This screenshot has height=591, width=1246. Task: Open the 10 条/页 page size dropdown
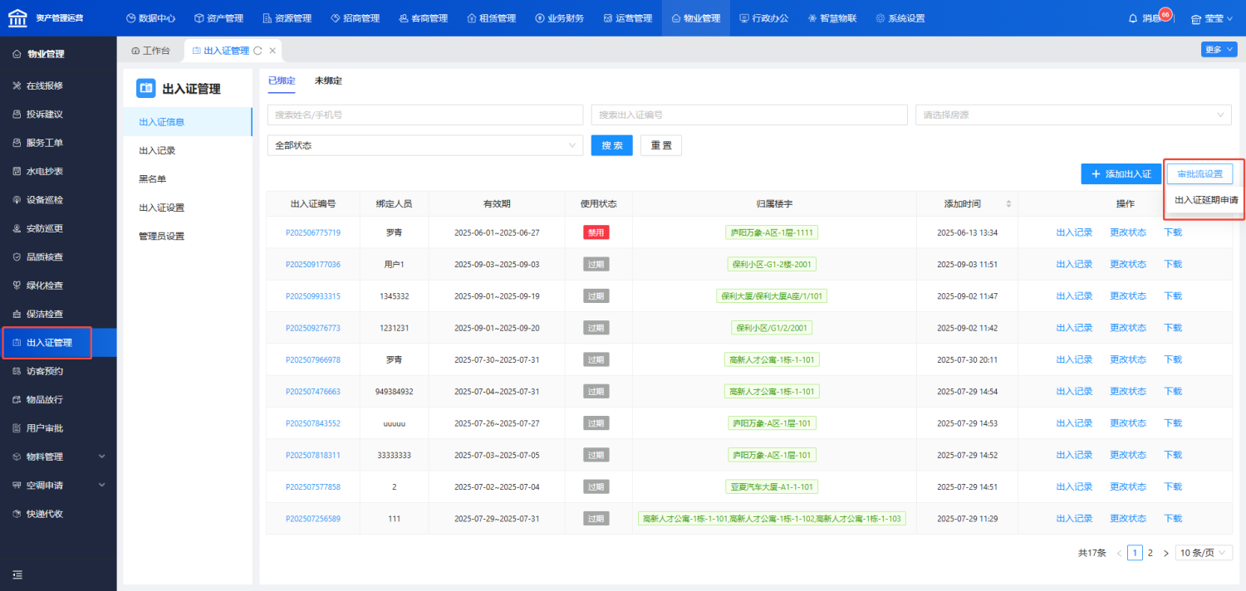1204,553
